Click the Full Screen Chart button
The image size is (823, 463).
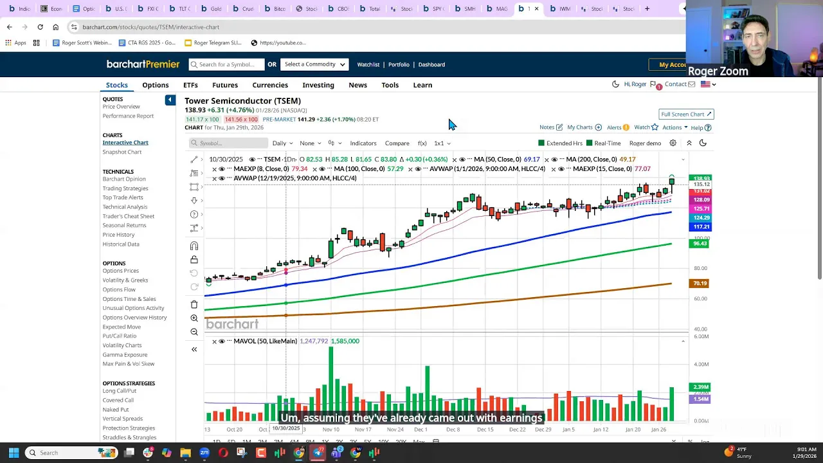(x=686, y=114)
